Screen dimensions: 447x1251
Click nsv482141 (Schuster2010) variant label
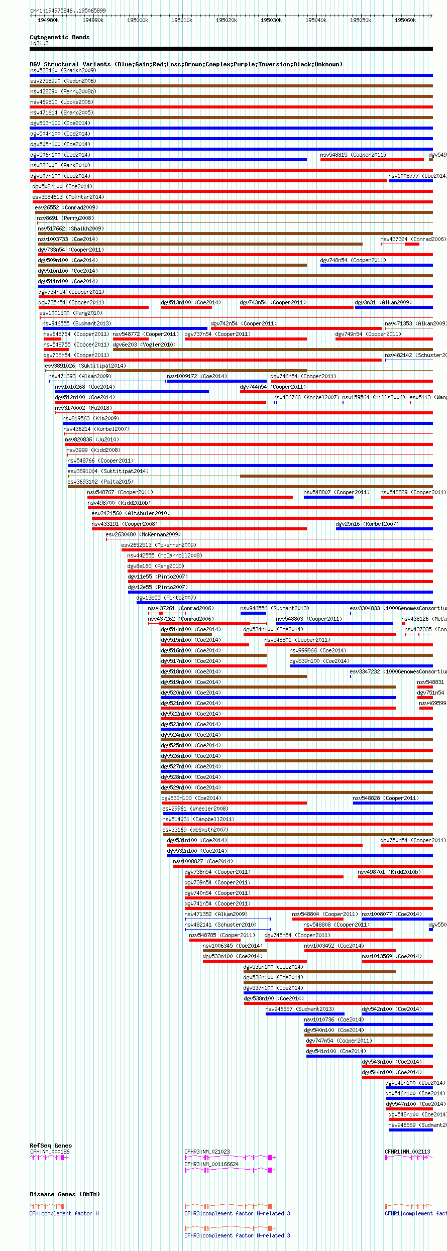[x=220, y=925]
